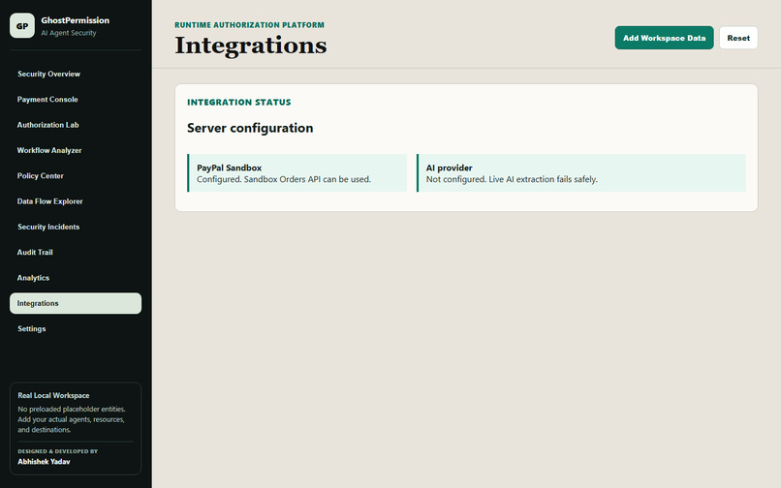Screen dimensions: 781x488
Task: Click 'No preloaded placeholder entities' note
Action: click(72, 419)
